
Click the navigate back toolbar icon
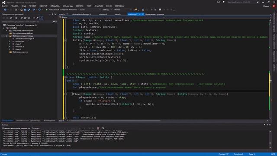[x=5, y=10]
